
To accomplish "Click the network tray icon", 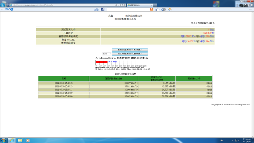I will point(236,141).
